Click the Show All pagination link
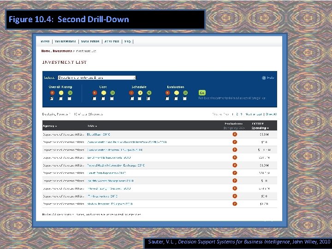This screenshot has height=249, width=332. 271,114
